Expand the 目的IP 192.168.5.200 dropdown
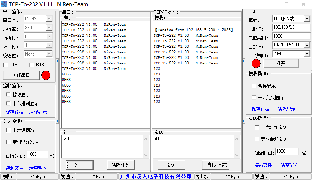This screenshot has width=312, height=180. click(307, 45)
